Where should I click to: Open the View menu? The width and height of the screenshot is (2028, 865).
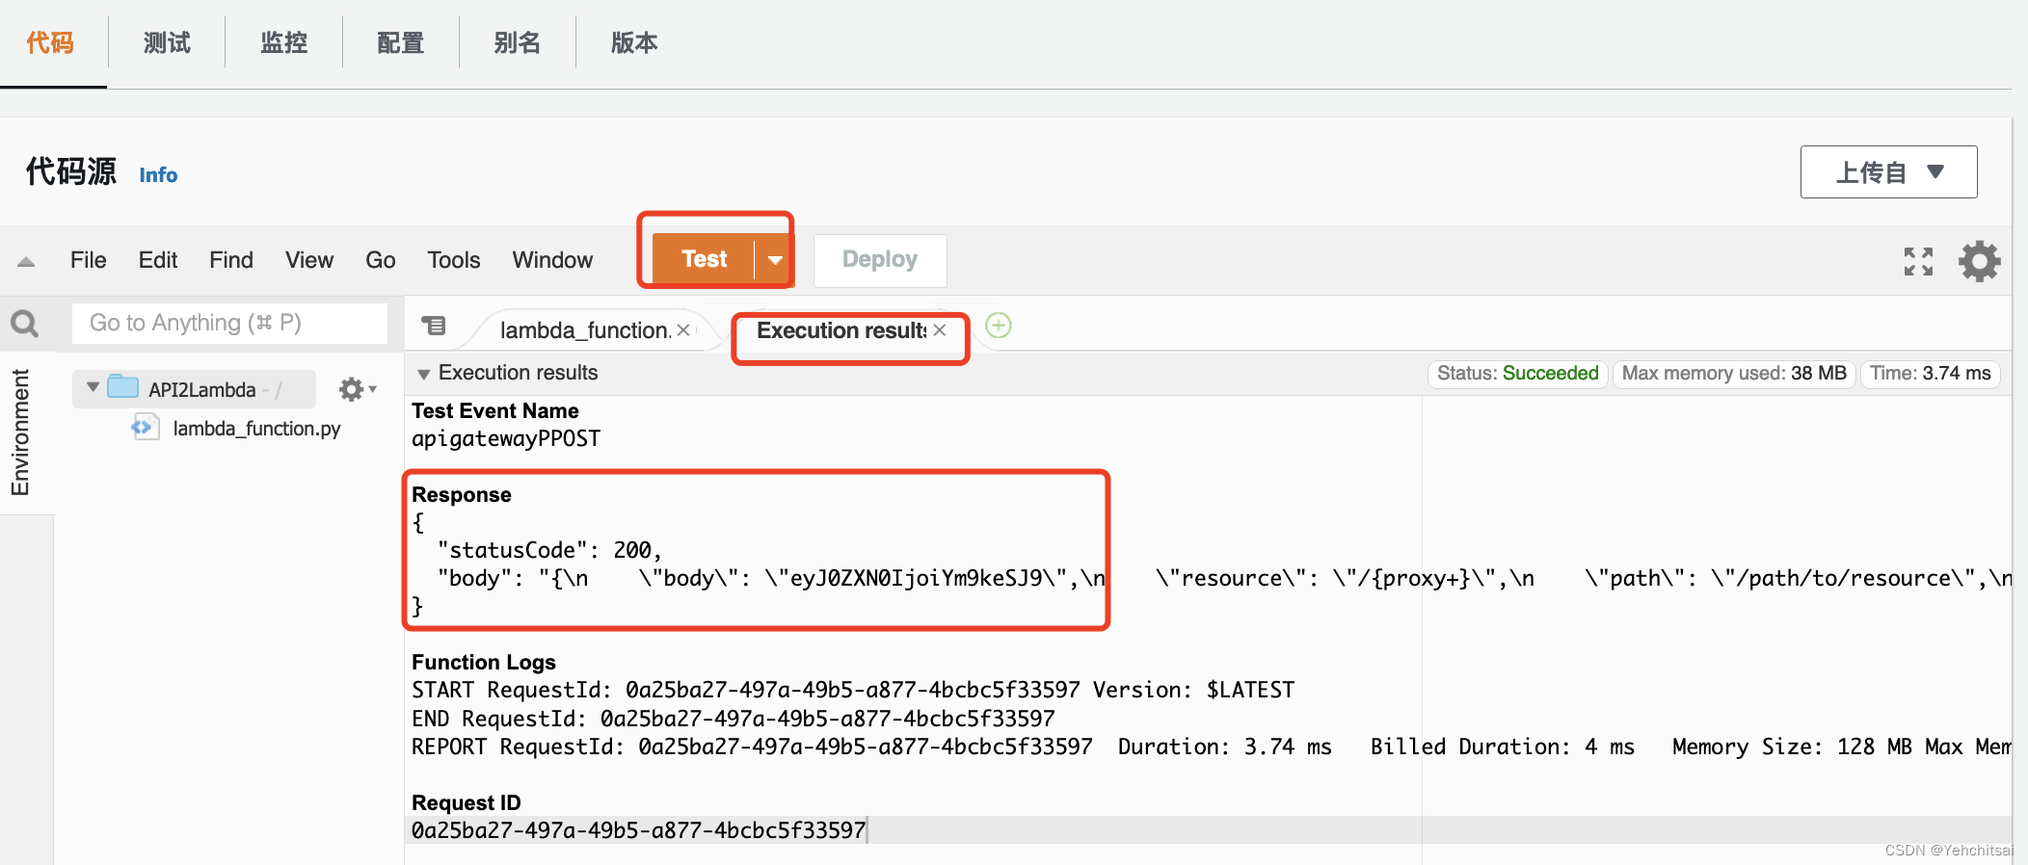309,260
